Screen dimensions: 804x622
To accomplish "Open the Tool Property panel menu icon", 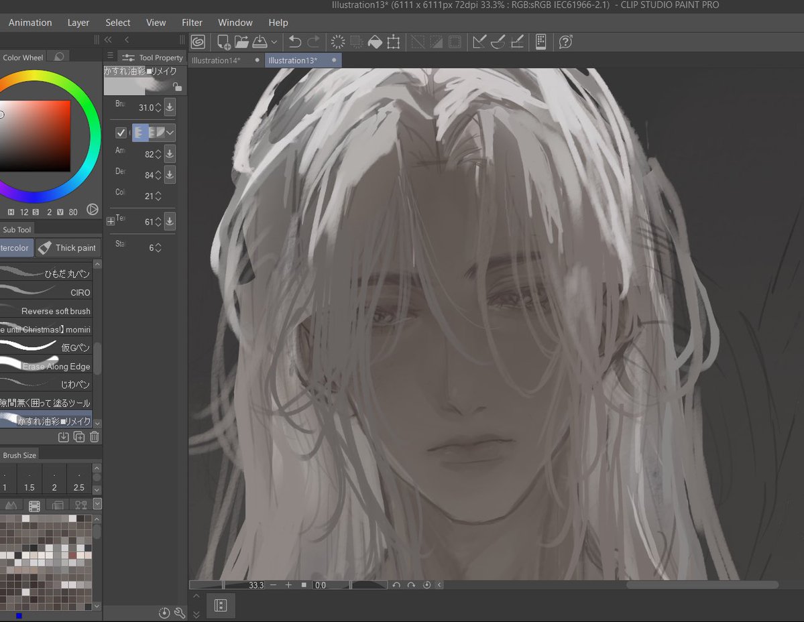I will coord(110,56).
